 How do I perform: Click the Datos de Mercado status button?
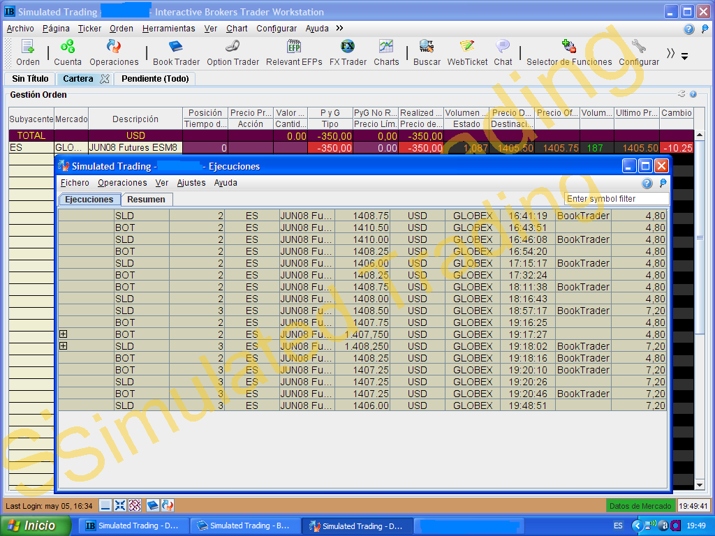(x=640, y=506)
